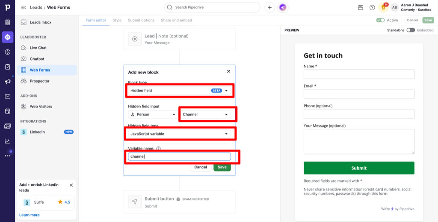Click the help question mark icon
The image size is (438, 222).
tap(372, 8)
